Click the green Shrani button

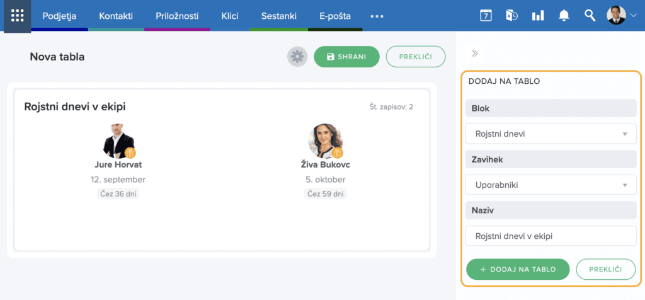[346, 57]
